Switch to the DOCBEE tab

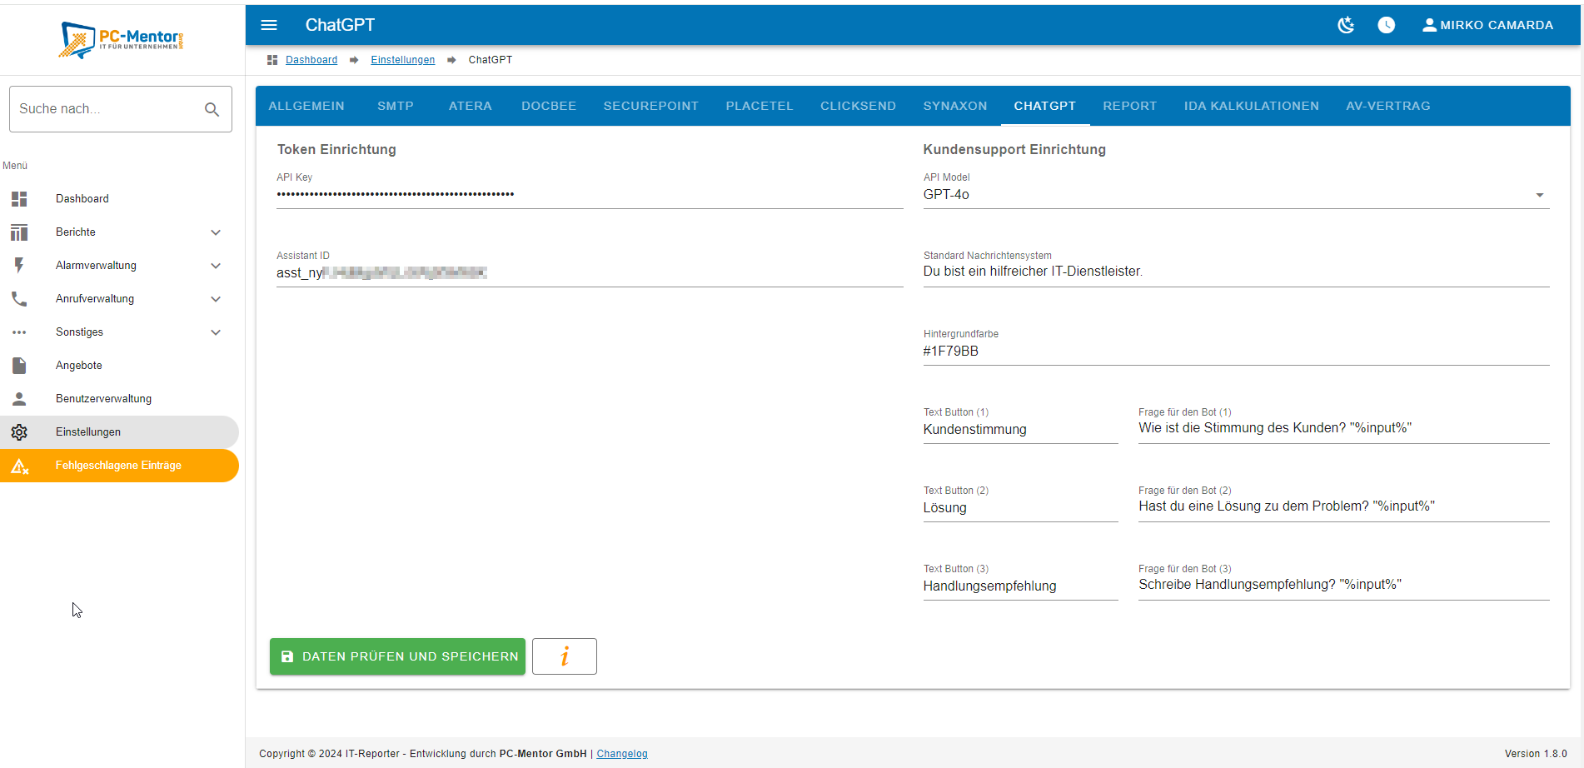[x=549, y=106]
